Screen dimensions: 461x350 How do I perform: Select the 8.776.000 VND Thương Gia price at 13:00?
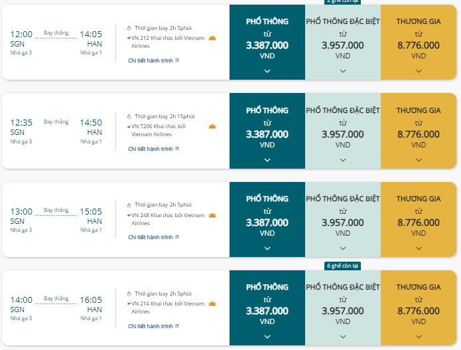click(419, 222)
